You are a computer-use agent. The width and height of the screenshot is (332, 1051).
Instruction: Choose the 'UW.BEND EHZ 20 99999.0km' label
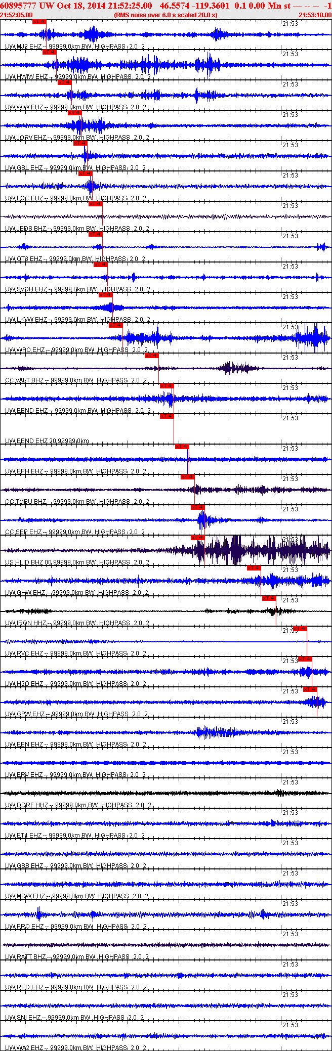point(47,441)
